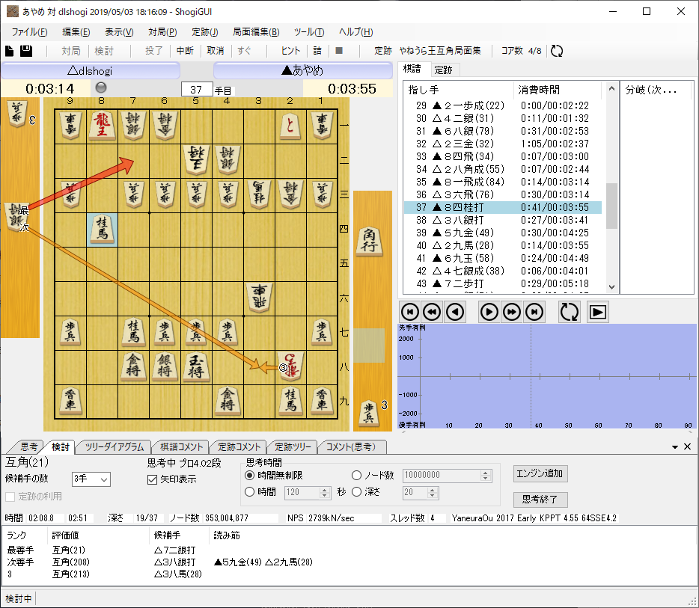The height and width of the screenshot is (608, 699).
Task: Increment the 10000000 node count spinner
Action: (486, 472)
